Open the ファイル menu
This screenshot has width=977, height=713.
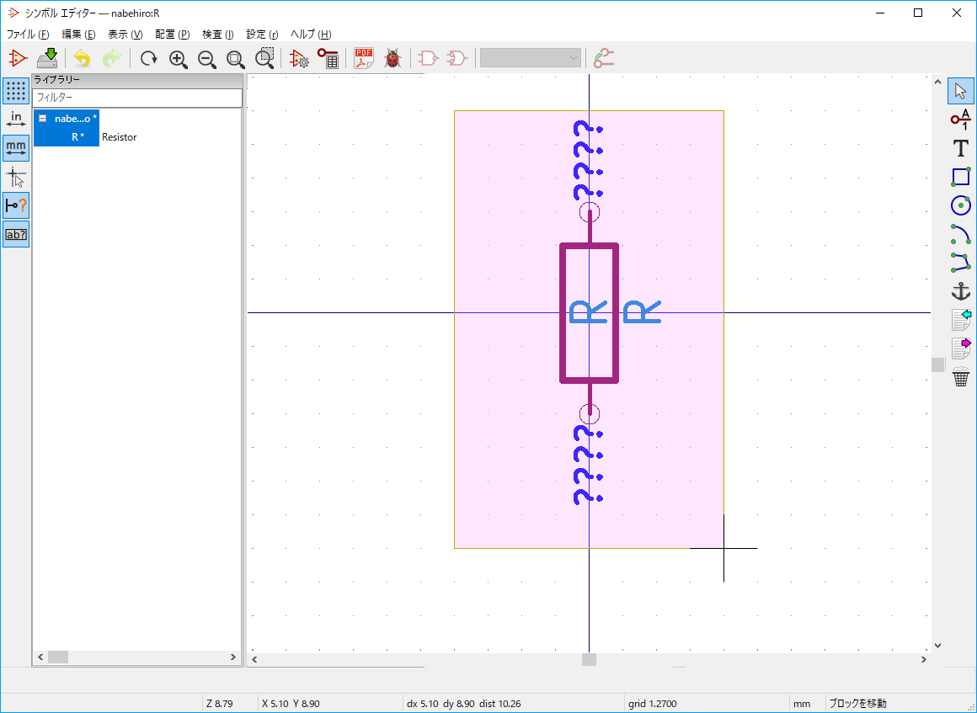(28, 35)
